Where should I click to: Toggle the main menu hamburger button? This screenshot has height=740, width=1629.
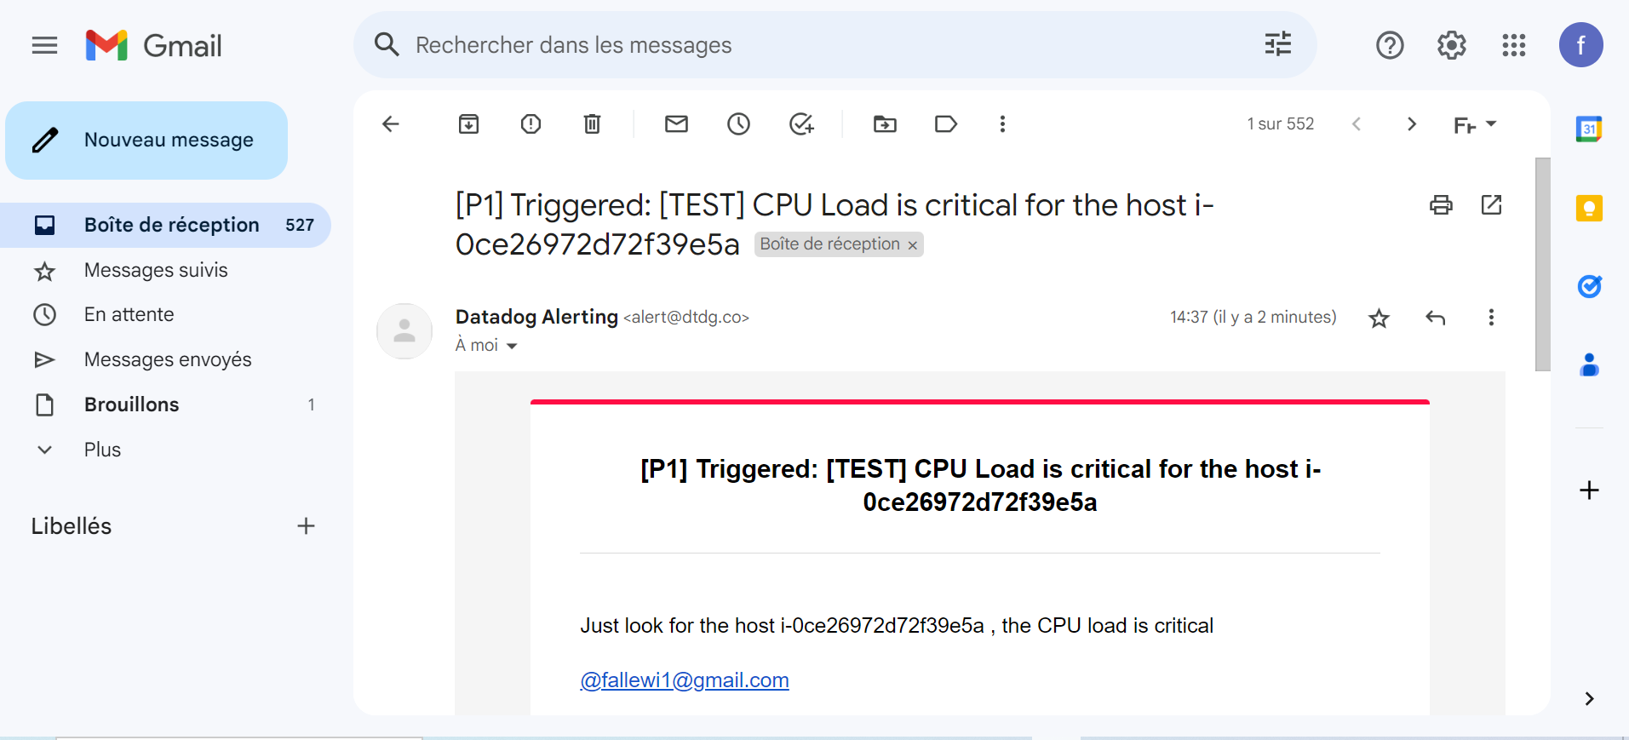[44, 45]
